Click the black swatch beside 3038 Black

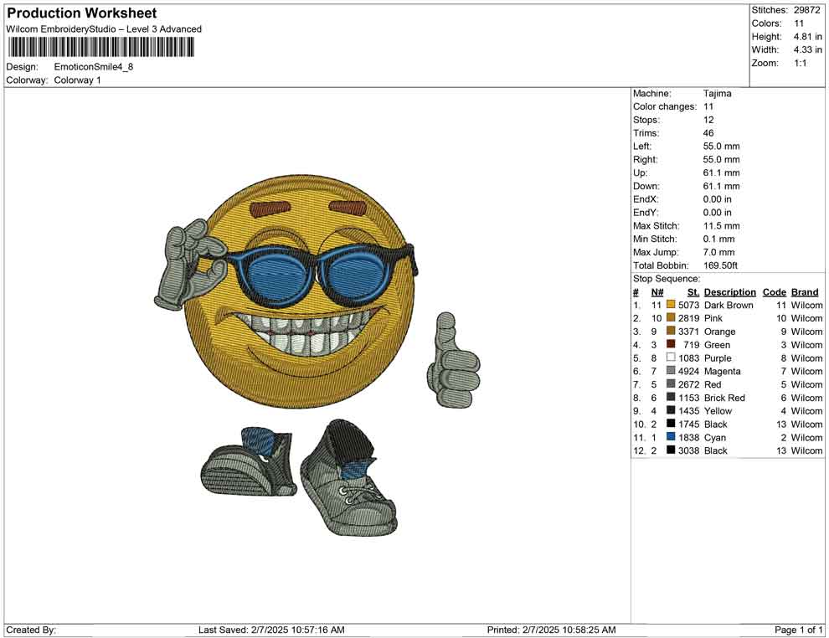pos(671,450)
